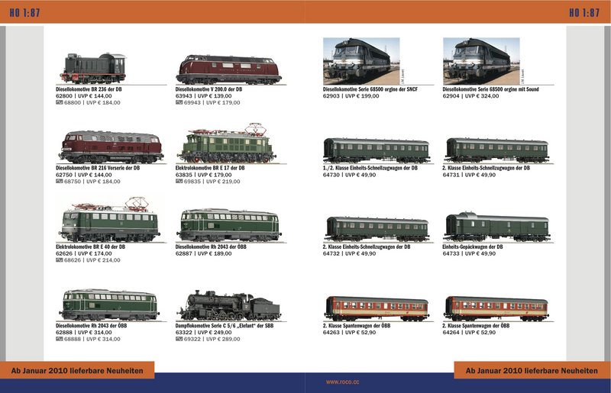Click the 'H0 1:87' label in left header

pos(25,13)
